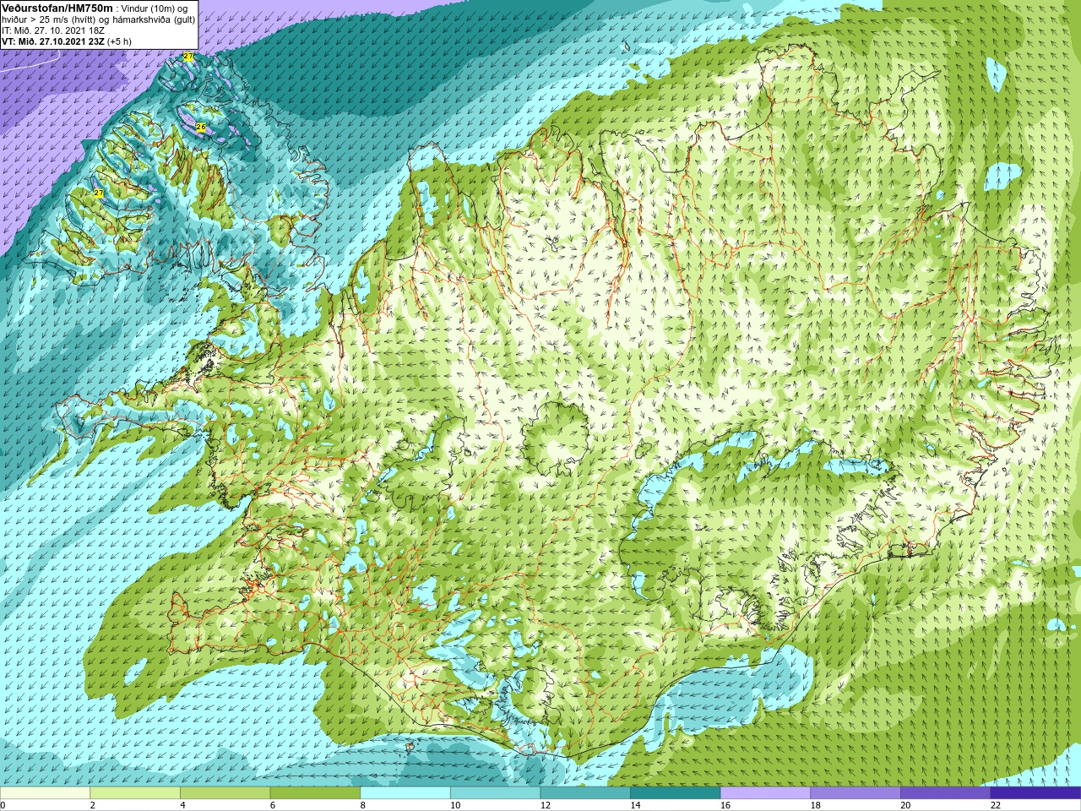Click the scale value 2 label
Screen dimensions: 1081x811
[x=93, y=805]
